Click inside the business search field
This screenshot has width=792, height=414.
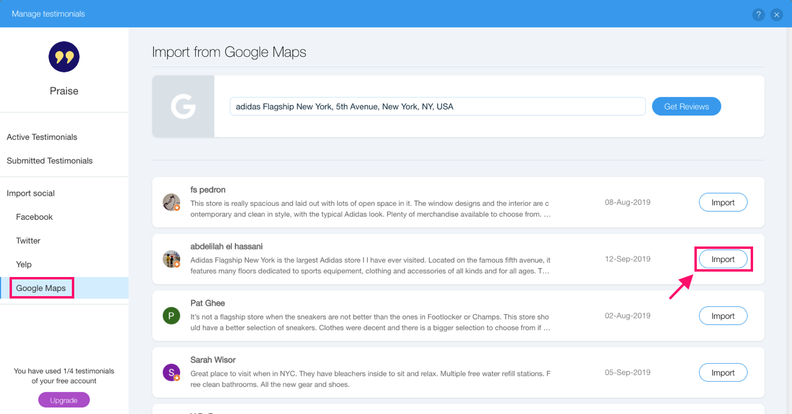click(x=438, y=106)
